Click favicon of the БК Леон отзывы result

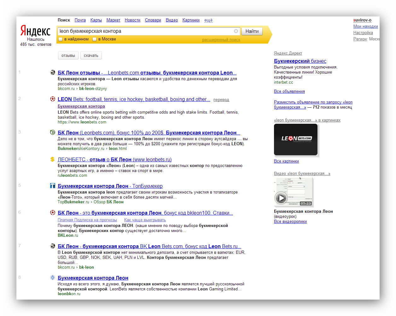[53, 72]
